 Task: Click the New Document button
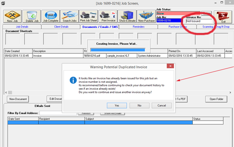(x=18, y=99)
